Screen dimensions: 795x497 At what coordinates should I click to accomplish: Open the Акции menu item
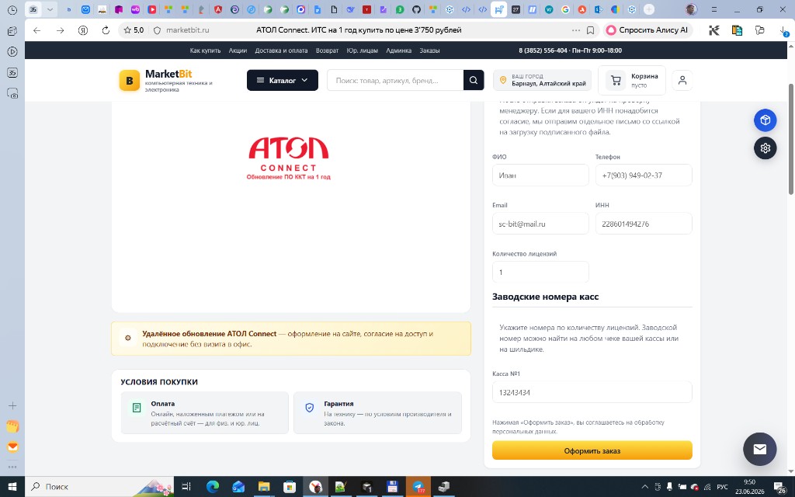point(238,50)
